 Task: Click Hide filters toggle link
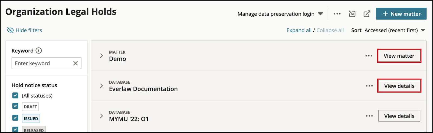(24, 30)
